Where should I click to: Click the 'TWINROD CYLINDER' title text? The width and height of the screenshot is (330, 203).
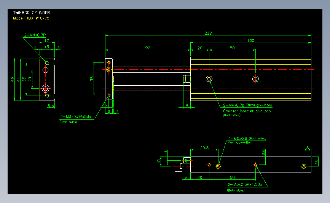(32, 13)
